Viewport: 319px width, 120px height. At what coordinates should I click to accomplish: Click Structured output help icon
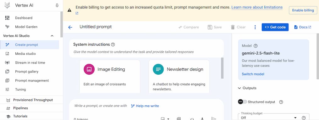[x=281, y=102]
